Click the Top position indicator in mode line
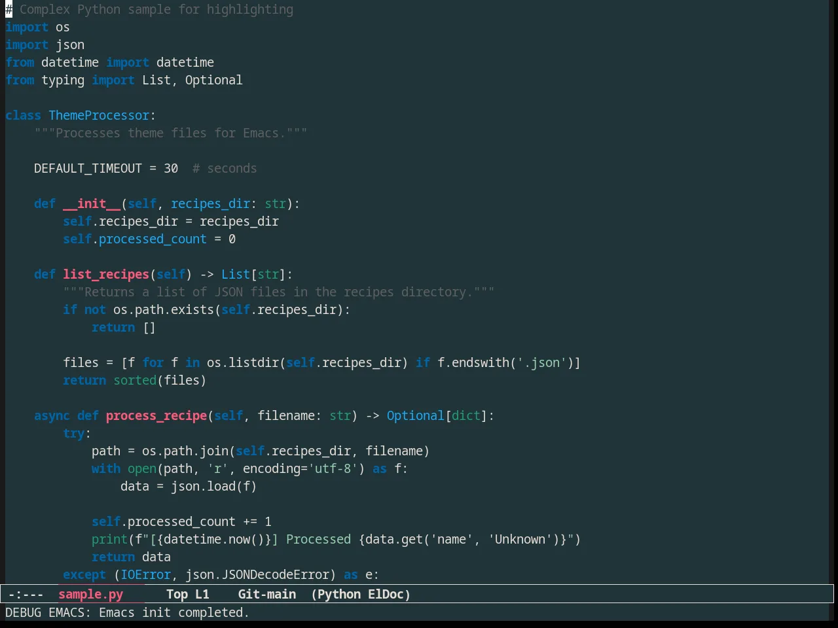Screen dimensions: 838x628 pyautogui.click(x=177, y=594)
